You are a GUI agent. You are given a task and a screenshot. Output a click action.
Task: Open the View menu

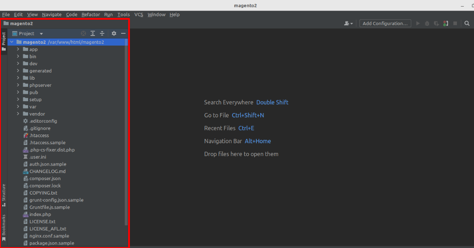click(32, 14)
